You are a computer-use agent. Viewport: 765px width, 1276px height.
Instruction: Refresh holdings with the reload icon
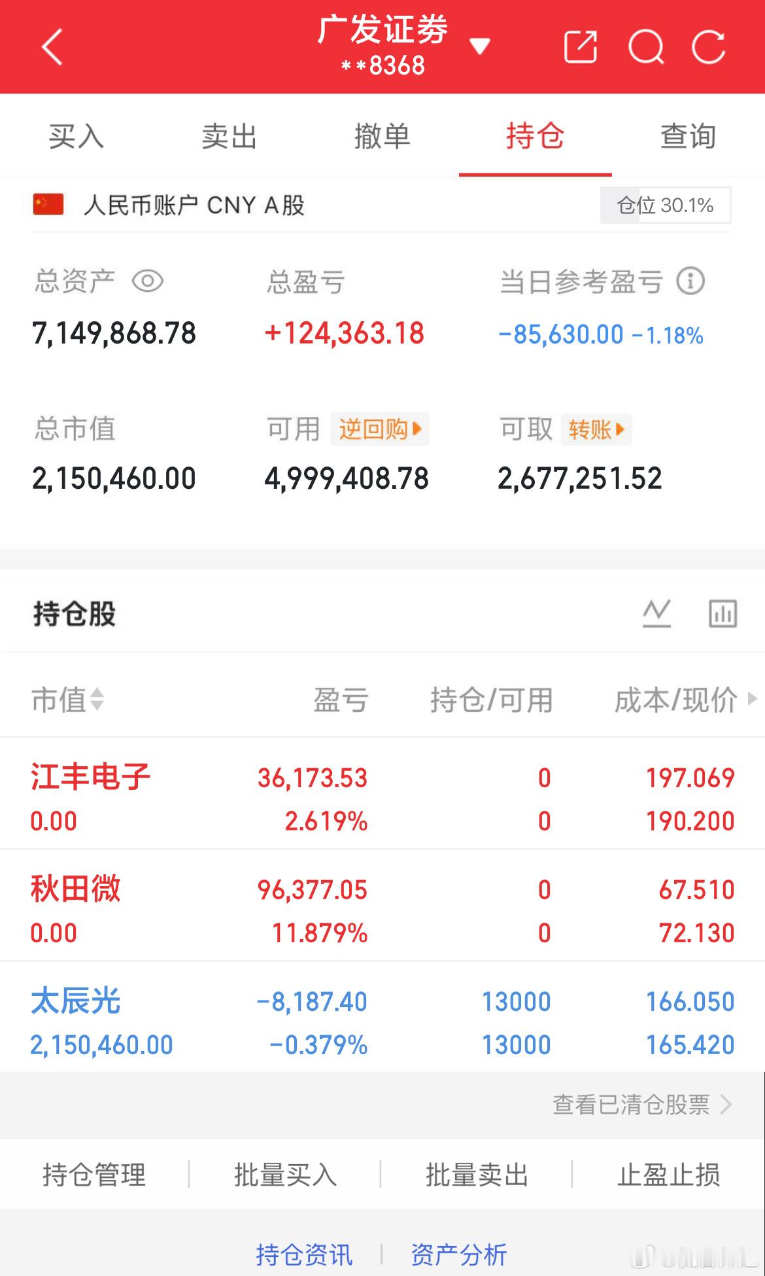[709, 47]
